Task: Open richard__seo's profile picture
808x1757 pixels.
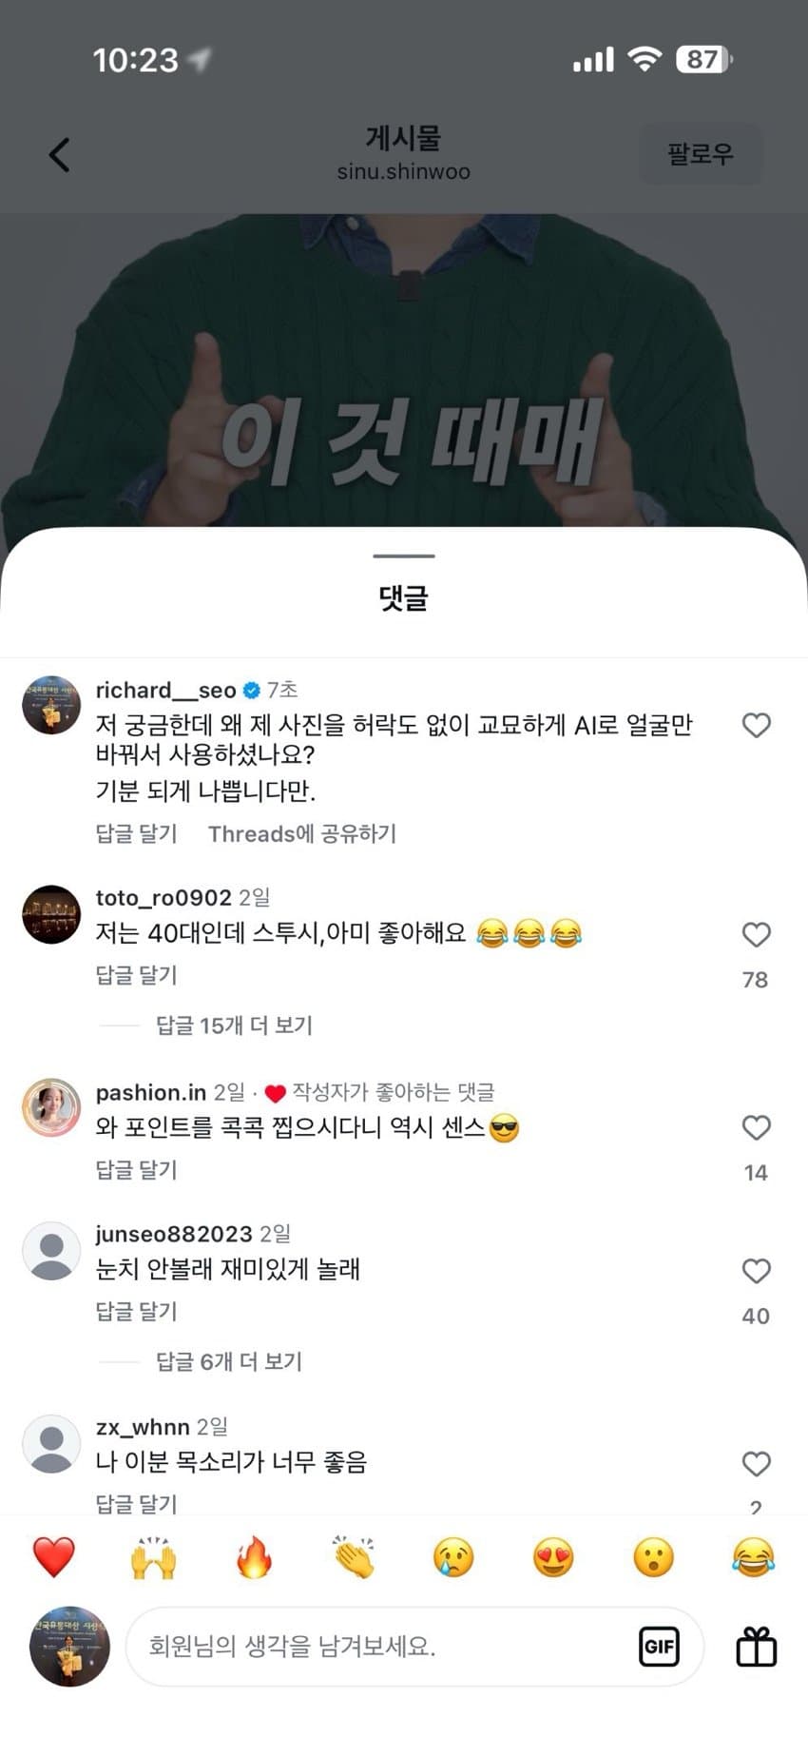Action: point(51,705)
